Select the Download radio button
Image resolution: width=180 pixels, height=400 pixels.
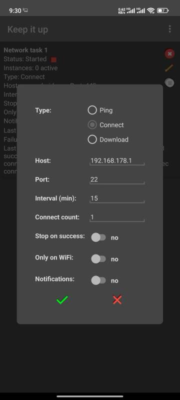point(92,139)
